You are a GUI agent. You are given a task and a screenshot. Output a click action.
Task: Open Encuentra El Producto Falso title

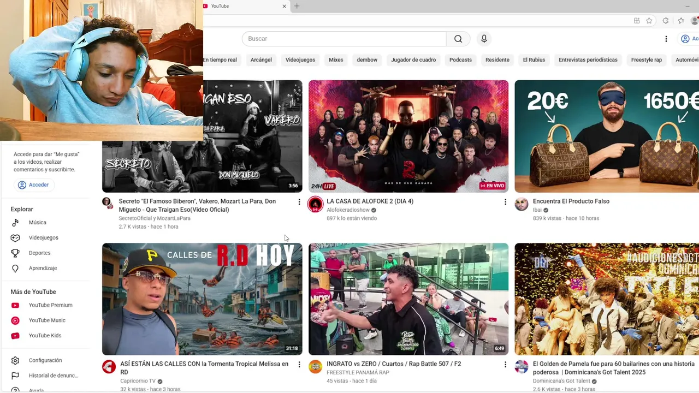coord(571,201)
